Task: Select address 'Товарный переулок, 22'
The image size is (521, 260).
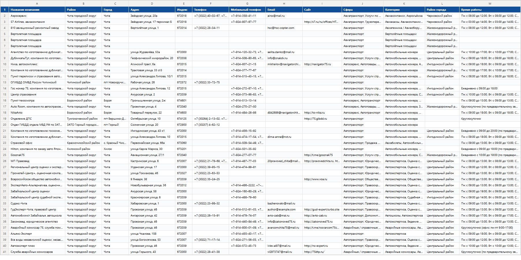Action: pos(152,112)
